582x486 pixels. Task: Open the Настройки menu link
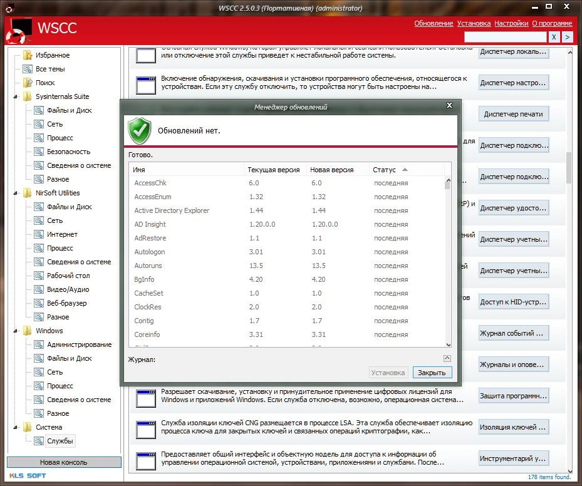511,23
